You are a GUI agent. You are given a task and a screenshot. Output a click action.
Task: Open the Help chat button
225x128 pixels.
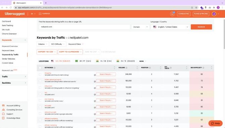216,123
